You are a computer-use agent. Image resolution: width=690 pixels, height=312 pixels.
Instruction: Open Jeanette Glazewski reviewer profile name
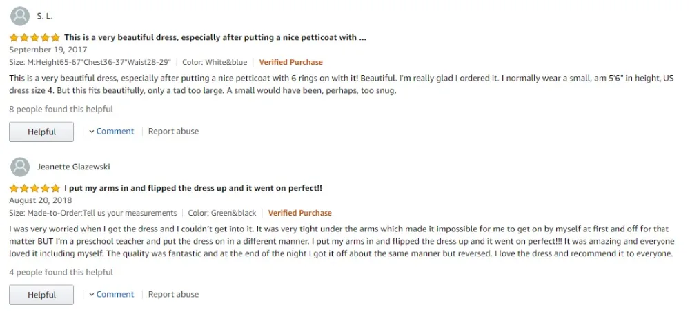73,167
